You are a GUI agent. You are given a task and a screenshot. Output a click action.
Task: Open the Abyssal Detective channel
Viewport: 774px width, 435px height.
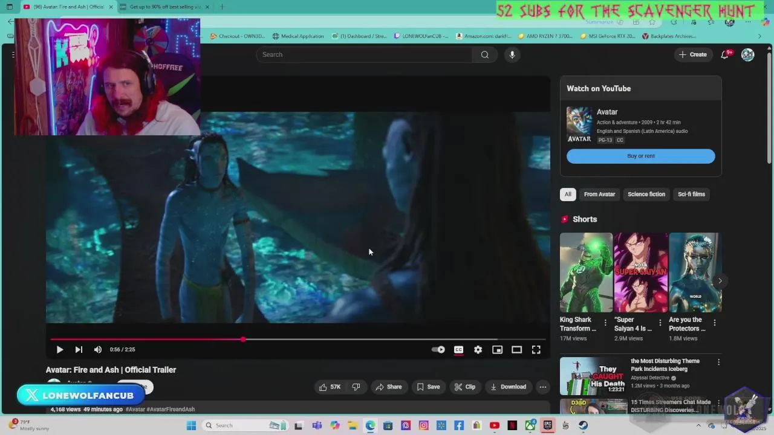click(650, 378)
